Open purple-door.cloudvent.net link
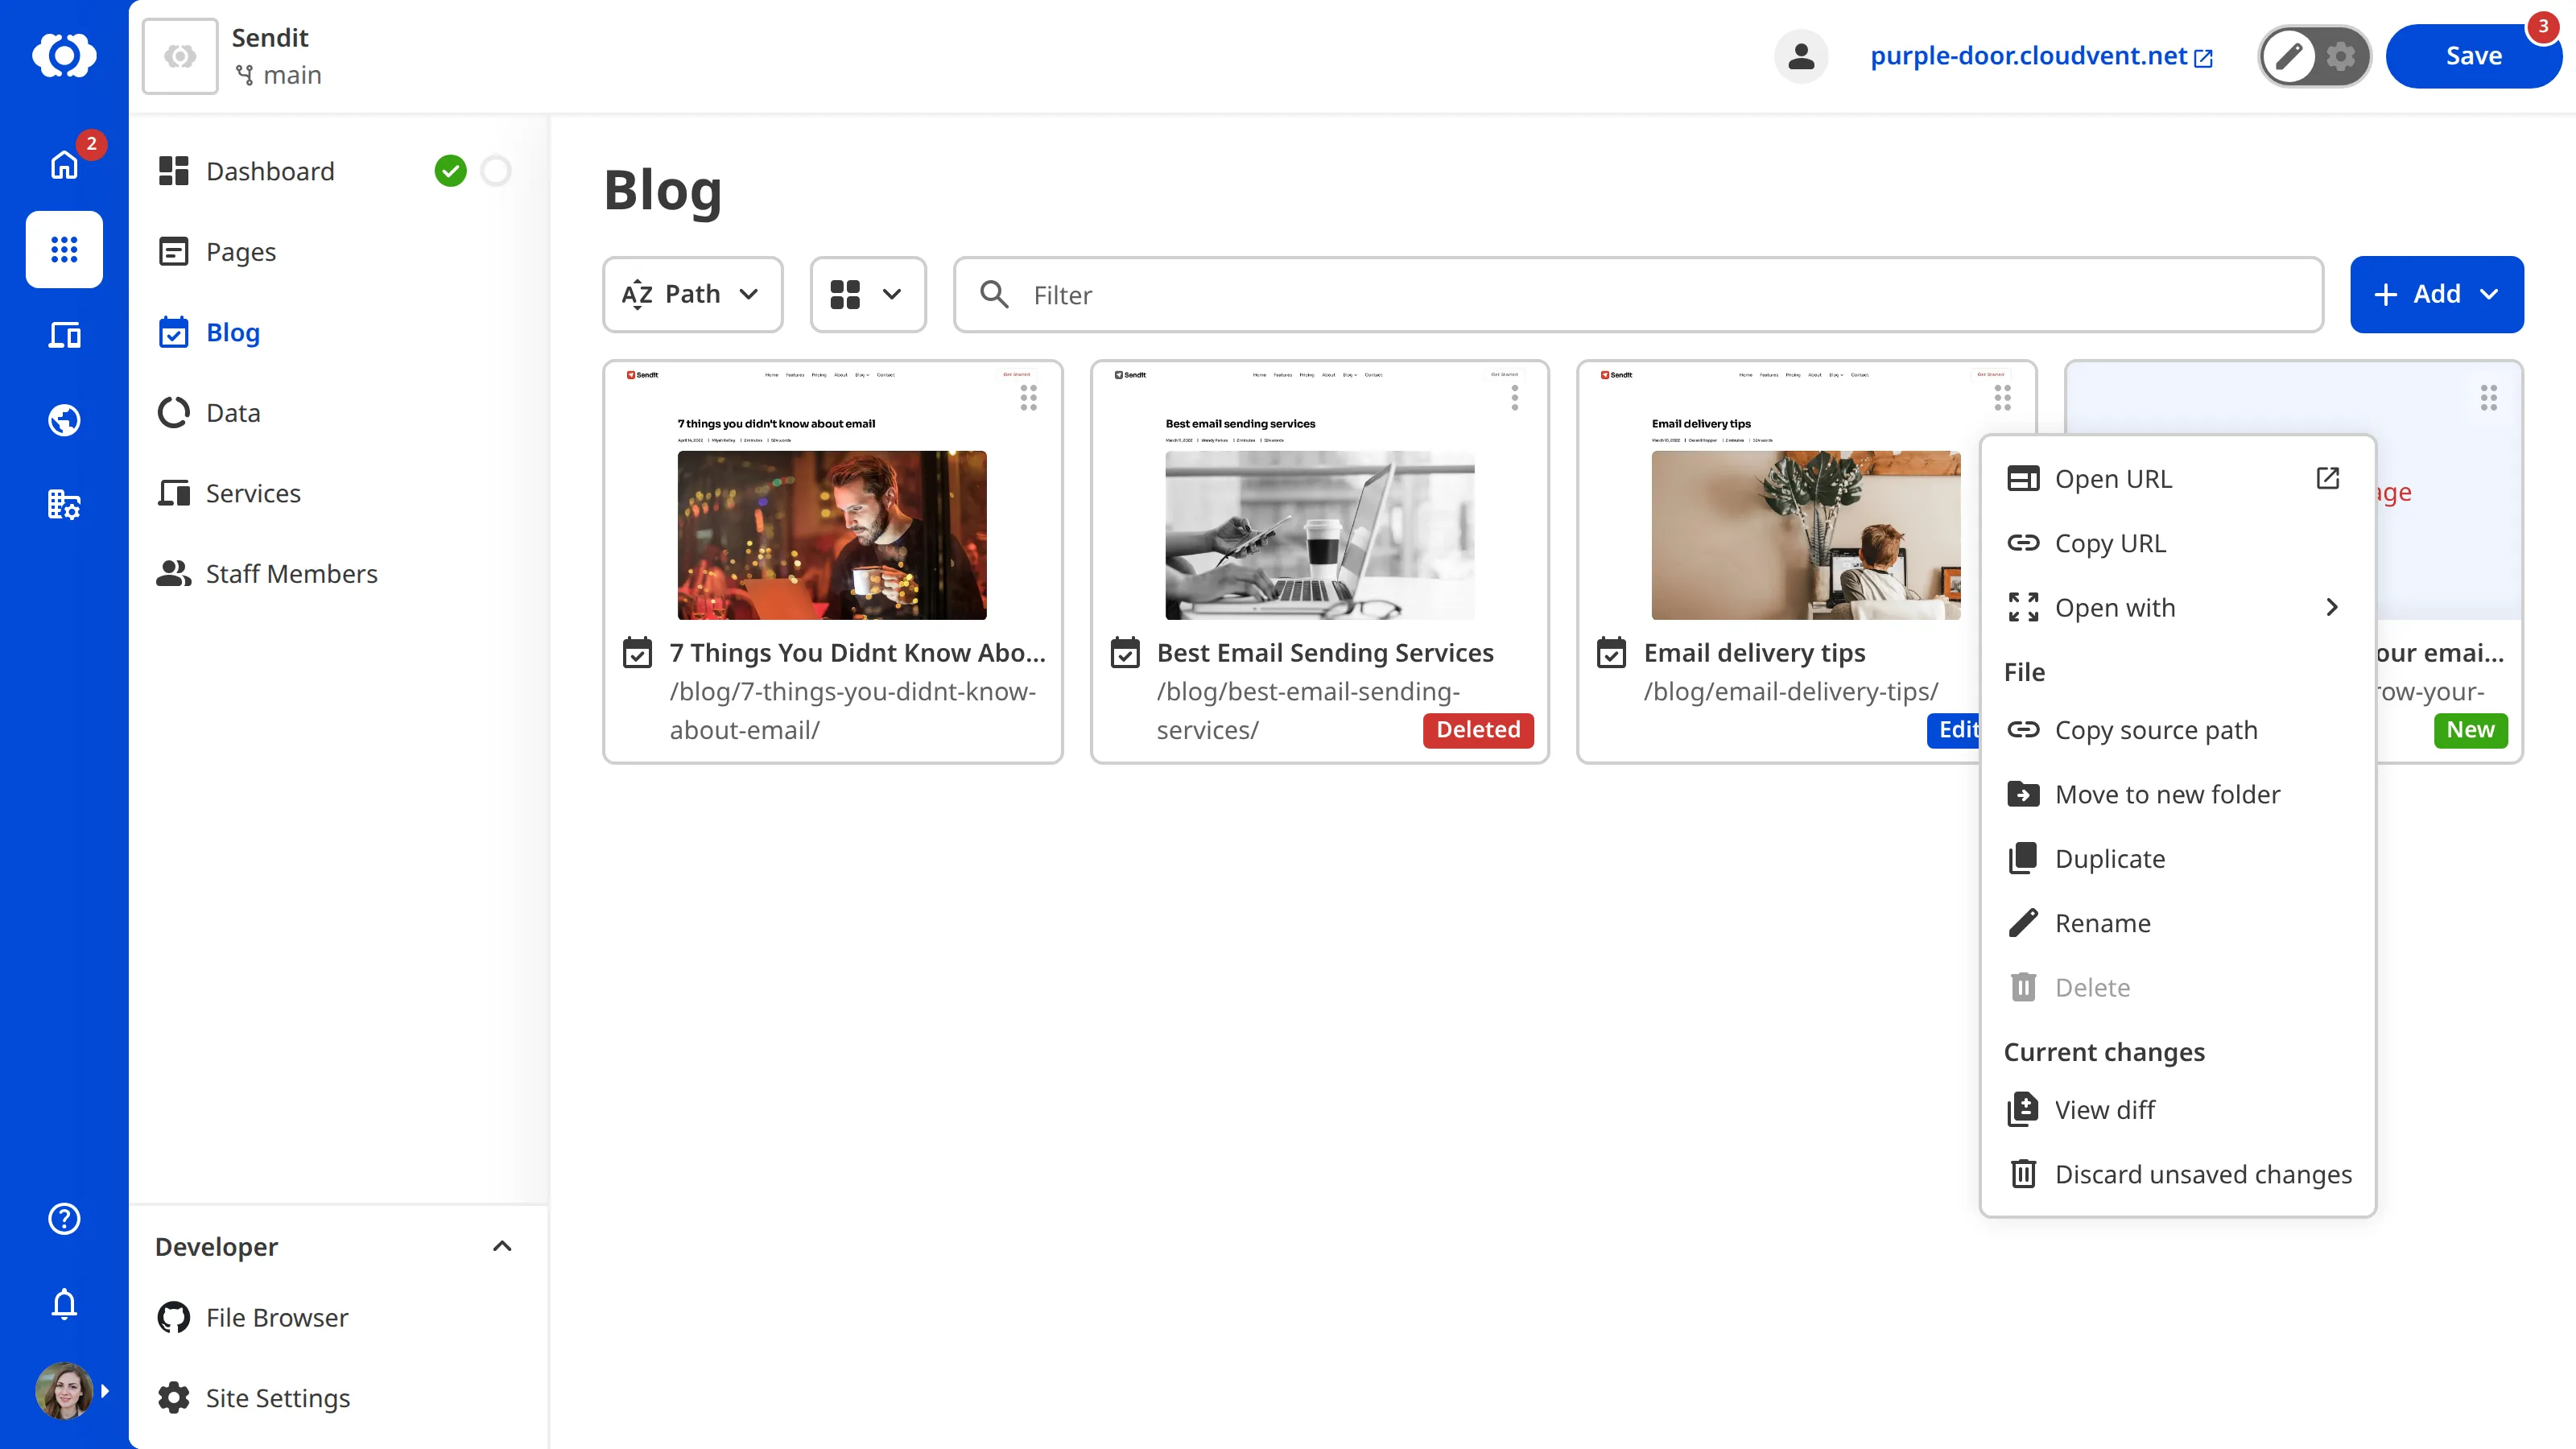The height and width of the screenshot is (1449, 2576). click(x=2041, y=56)
